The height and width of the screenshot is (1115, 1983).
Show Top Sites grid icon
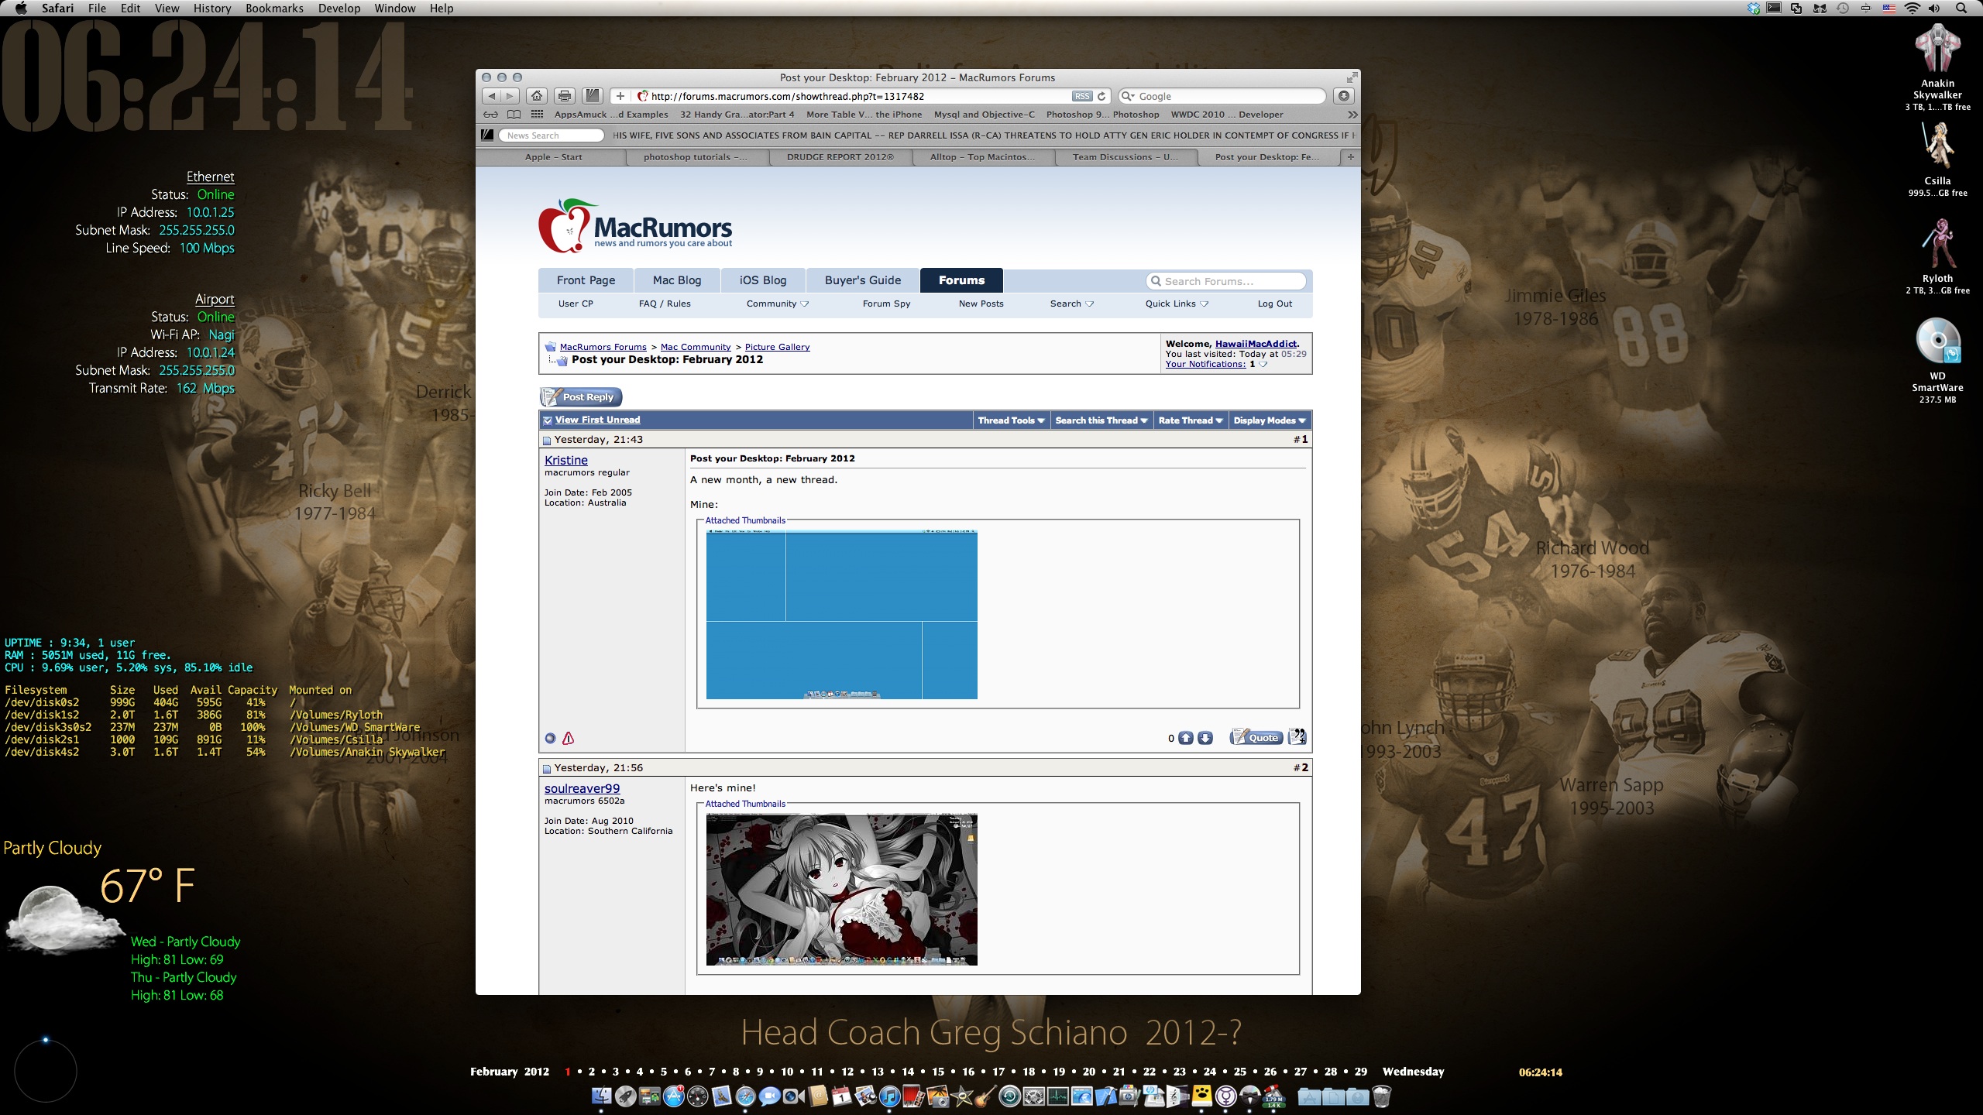[537, 115]
